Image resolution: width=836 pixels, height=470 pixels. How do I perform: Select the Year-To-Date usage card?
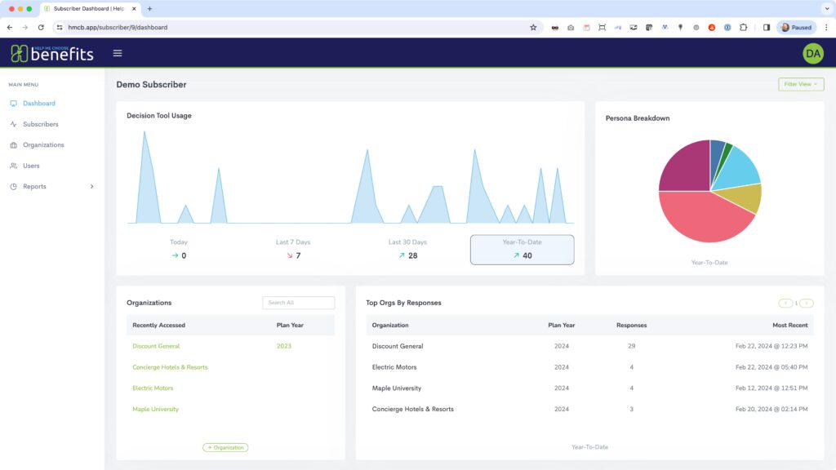(x=522, y=250)
